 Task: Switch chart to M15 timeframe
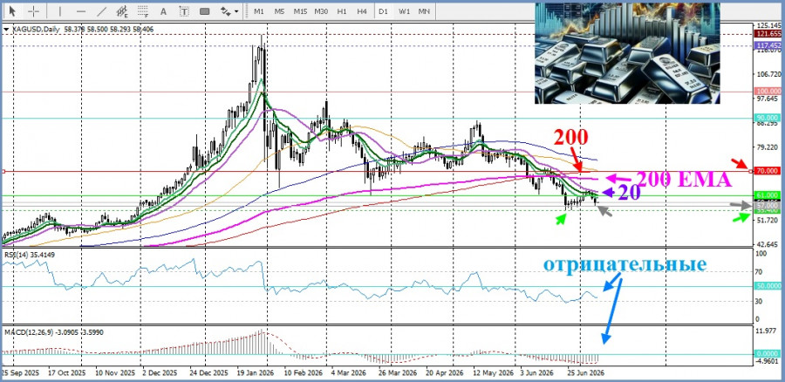(300, 11)
